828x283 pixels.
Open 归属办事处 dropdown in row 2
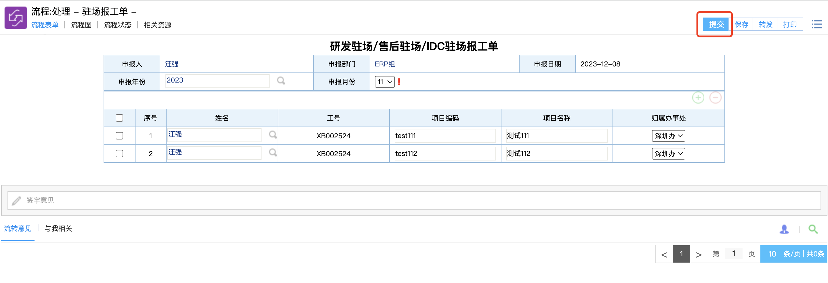point(668,154)
